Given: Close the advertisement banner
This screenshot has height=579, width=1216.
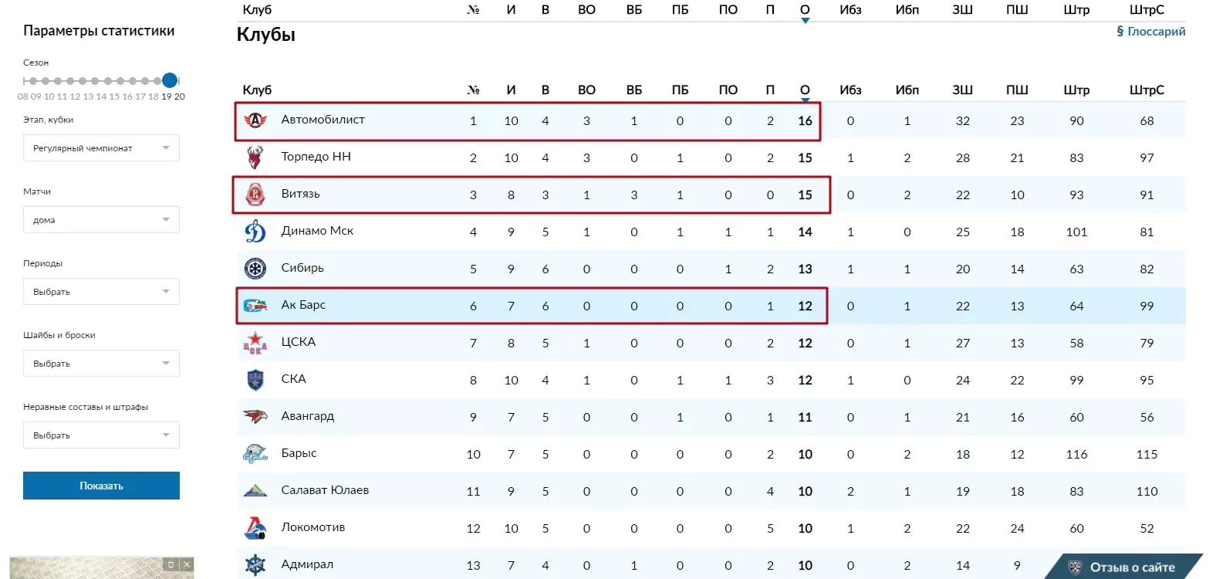Looking at the screenshot, I should pyautogui.click(x=187, y=564).
